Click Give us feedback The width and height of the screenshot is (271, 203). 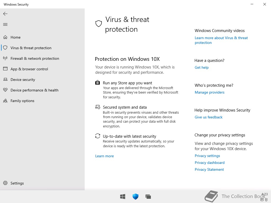click(209, 117)
